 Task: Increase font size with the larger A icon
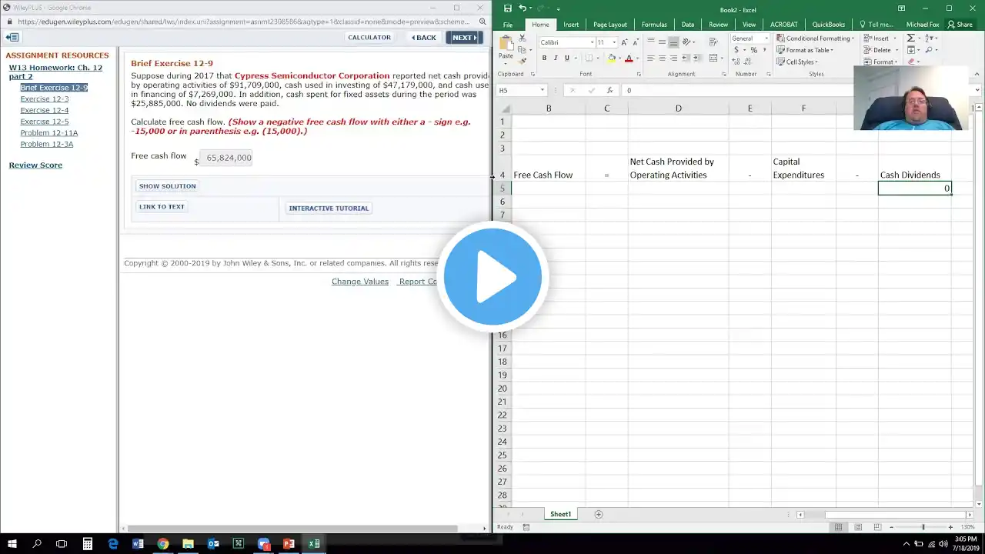(624, 42)
